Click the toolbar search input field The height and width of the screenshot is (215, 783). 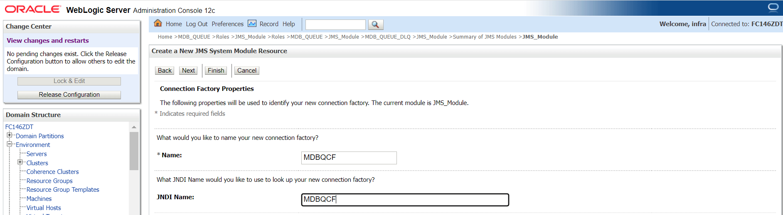coord(335,24)
